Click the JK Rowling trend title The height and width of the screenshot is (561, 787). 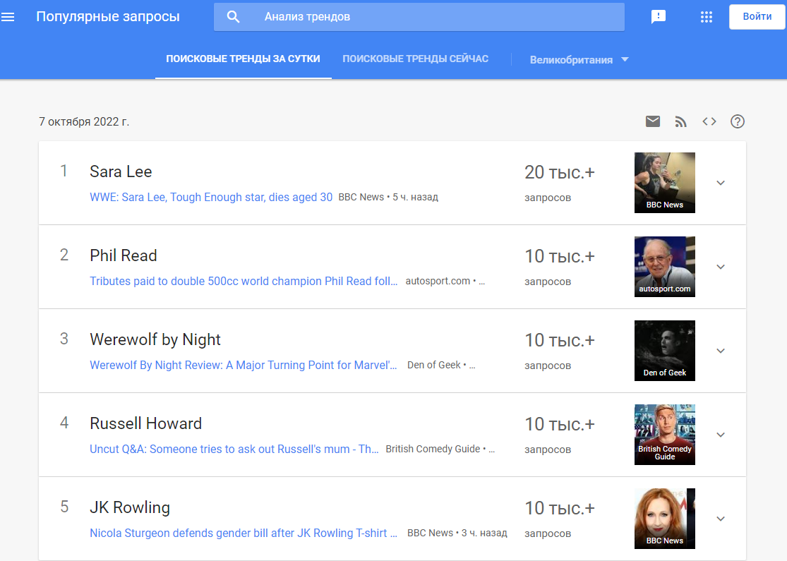pyautogui.click(x=129, y=507)
